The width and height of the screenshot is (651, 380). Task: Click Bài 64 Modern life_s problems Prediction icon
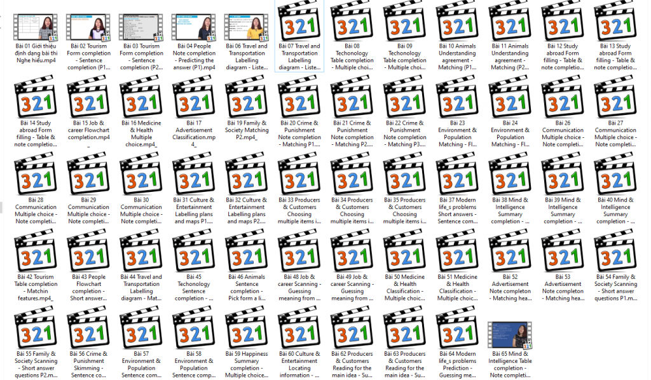(458, 329)
